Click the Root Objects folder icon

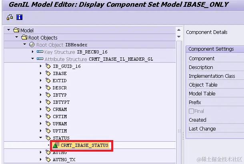[x=24, y=38]
